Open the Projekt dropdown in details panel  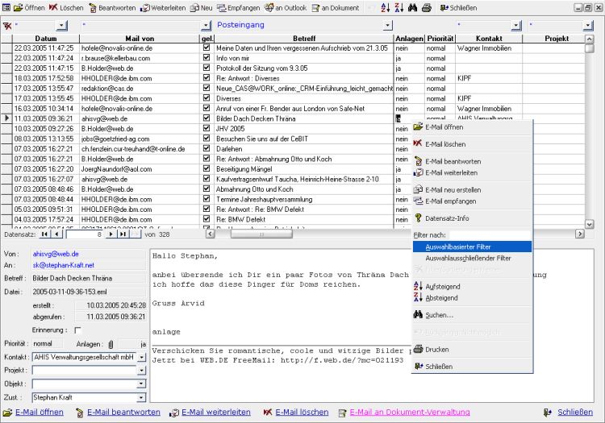point(142,370)
